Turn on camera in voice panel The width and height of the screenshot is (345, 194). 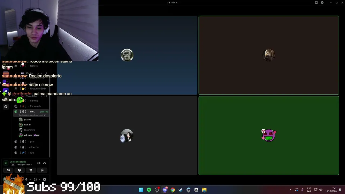[8, 170]
